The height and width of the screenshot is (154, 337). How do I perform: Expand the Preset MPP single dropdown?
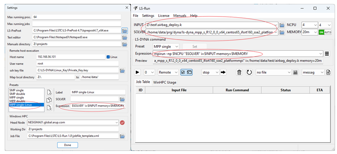(166, 46)
